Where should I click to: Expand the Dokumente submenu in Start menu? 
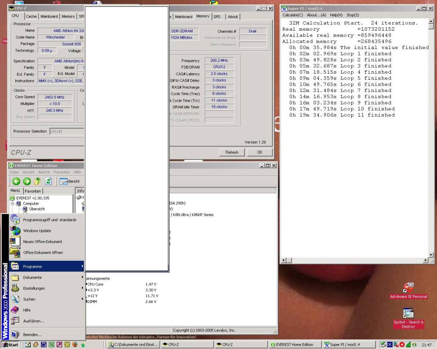coord(47,277)
